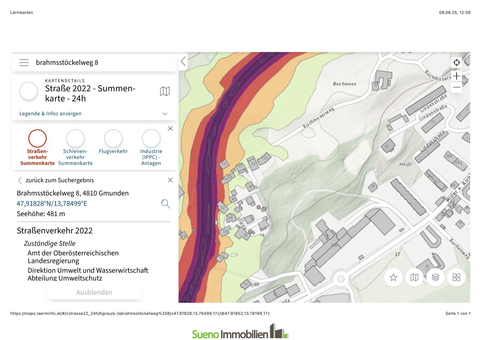This screenshot has width=481, height=340.
Task: Open the layers stack button
Action: [x=435, y=277]
